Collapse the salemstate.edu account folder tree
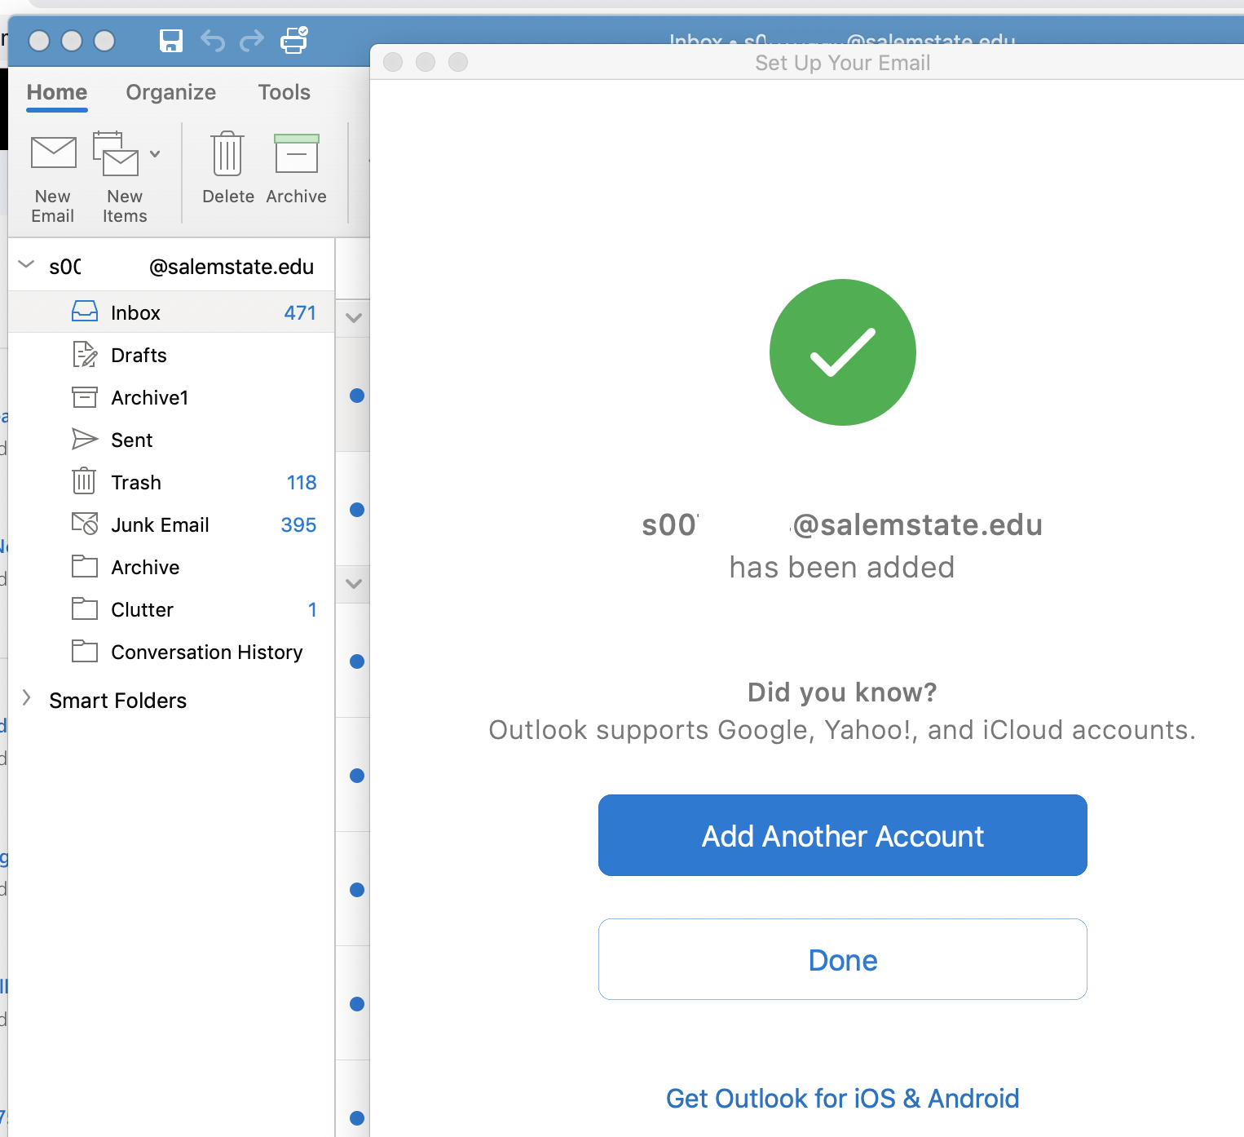The width and height of the screenshot is (1244, 1137). click(26, 264)
